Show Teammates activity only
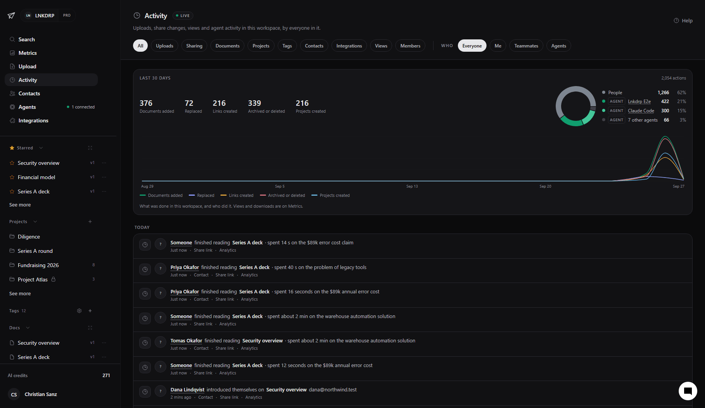 pos(526,46)
